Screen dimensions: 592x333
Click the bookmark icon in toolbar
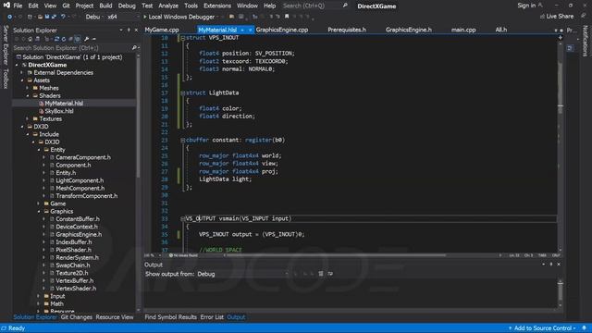pos(287,17)
